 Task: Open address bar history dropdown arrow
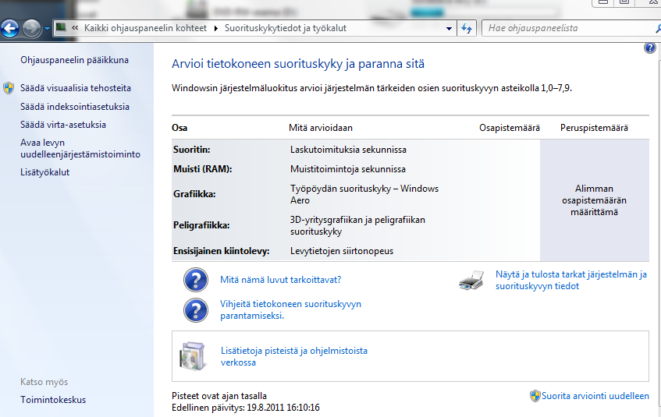449,29
